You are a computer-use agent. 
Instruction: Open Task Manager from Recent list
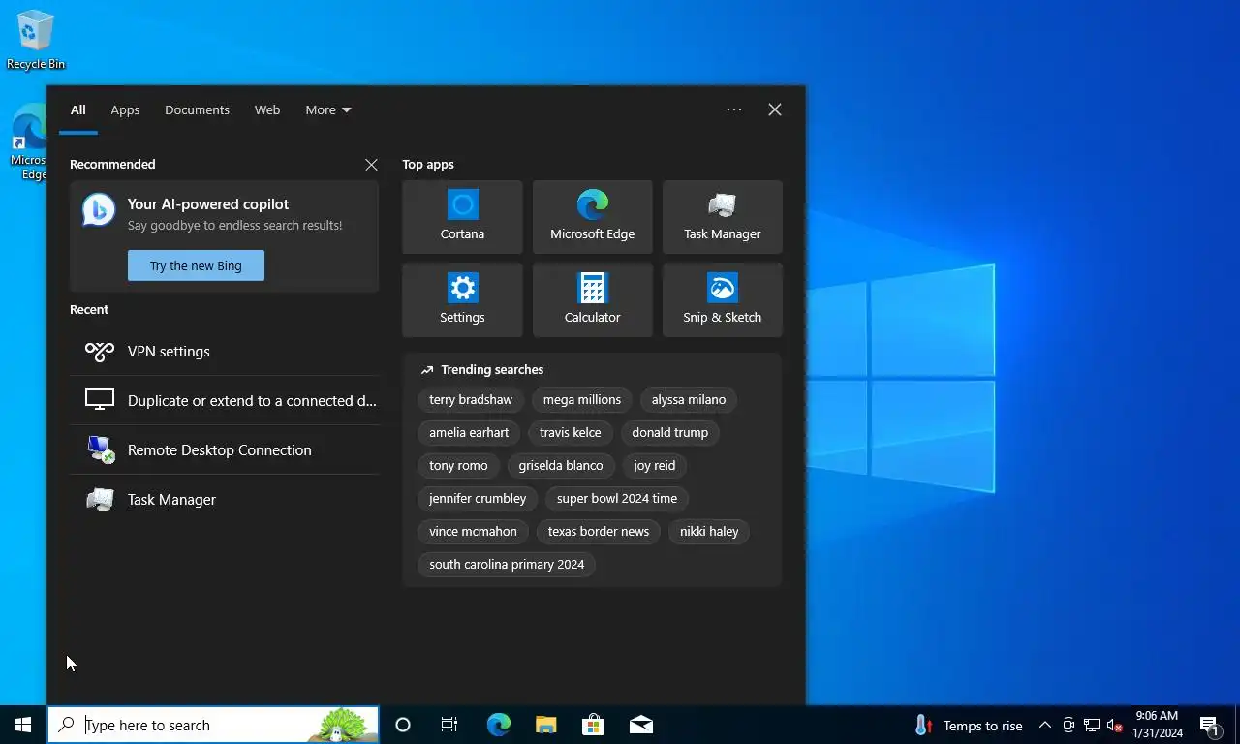coord(224,499)
